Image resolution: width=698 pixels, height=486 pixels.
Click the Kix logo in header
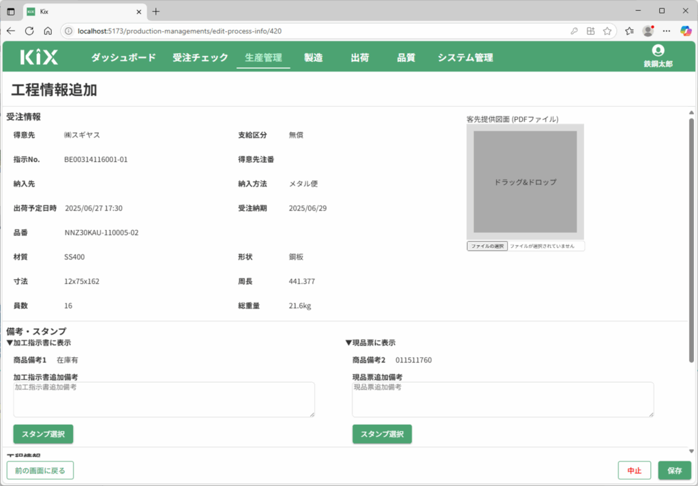(x=39, y=57)
